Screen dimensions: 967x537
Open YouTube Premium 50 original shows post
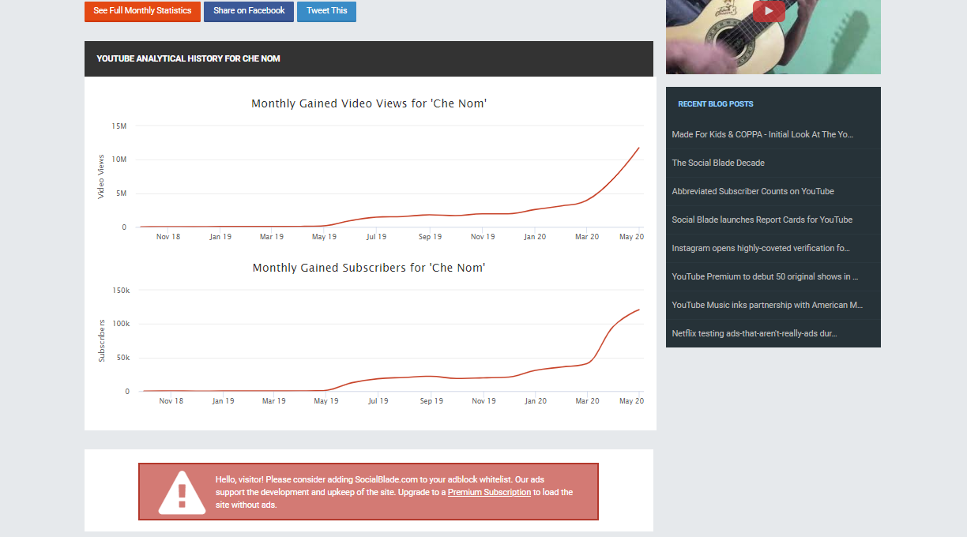coord(765,276)
